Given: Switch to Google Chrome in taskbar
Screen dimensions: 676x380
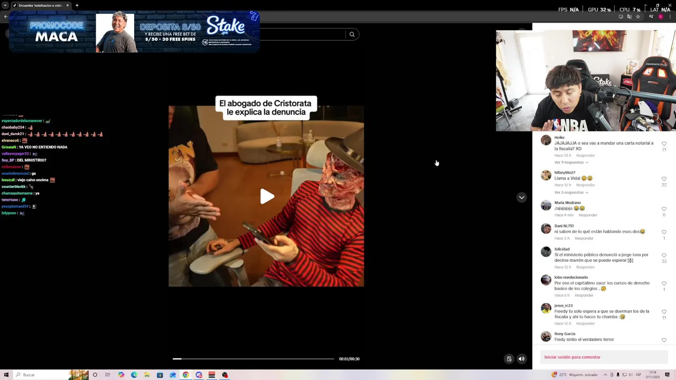Looking at the screenshot, I should 186,375.
